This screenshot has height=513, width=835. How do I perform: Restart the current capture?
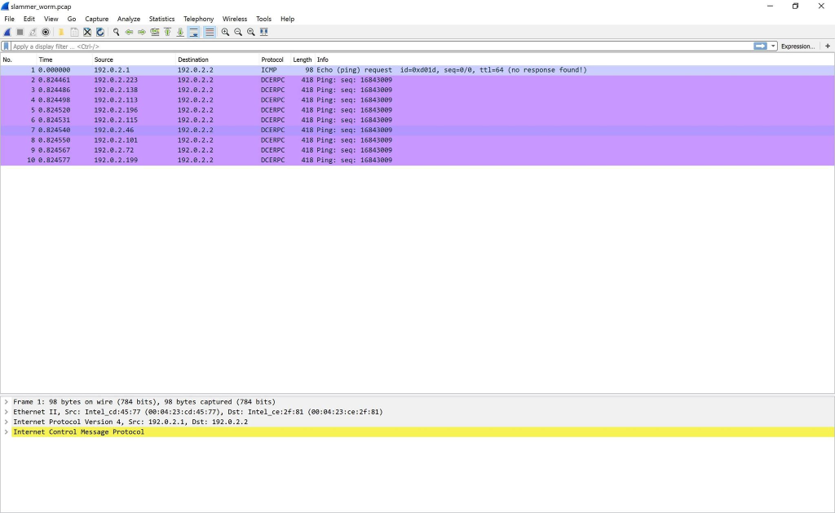(x=33, y=32)
